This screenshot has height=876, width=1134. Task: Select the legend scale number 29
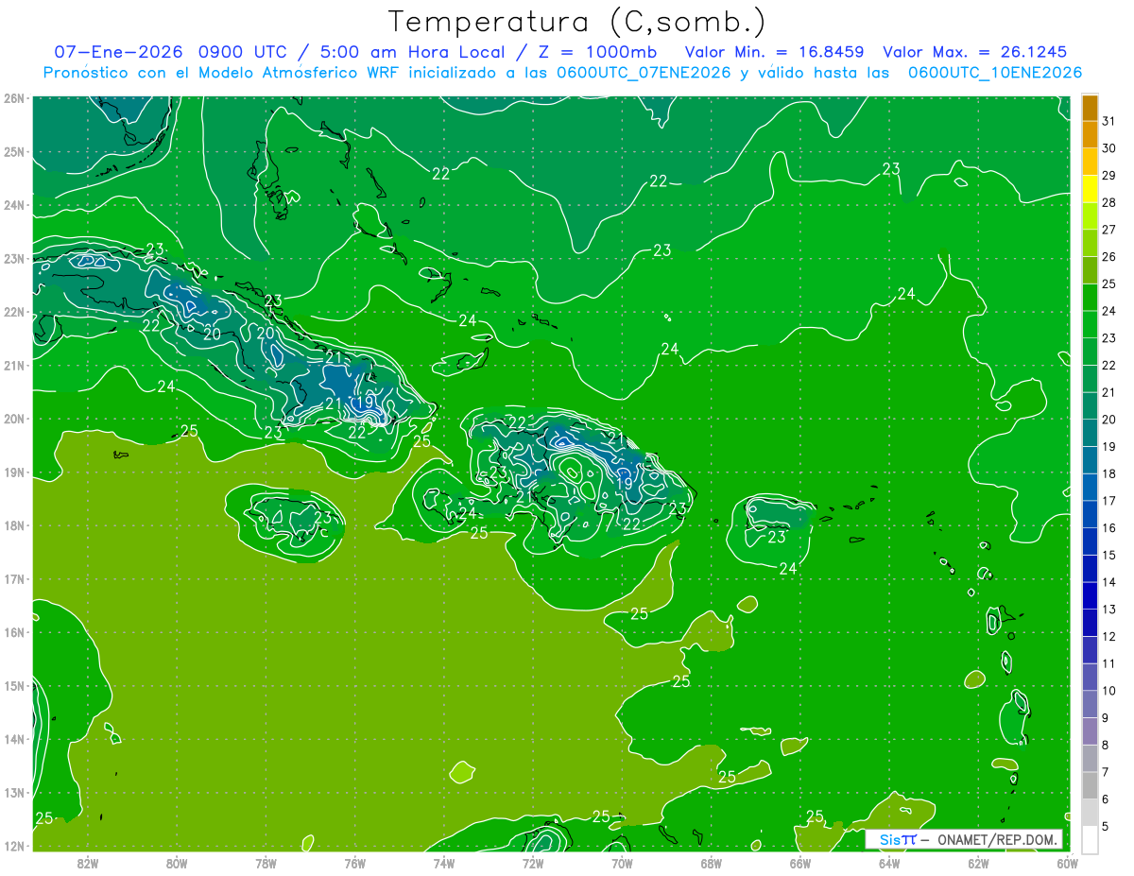[1109, 176]
